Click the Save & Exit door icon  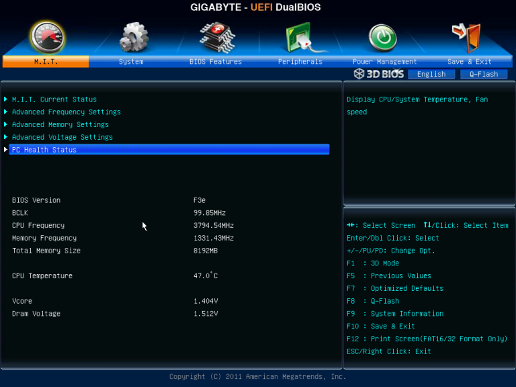tap(466, 38)
